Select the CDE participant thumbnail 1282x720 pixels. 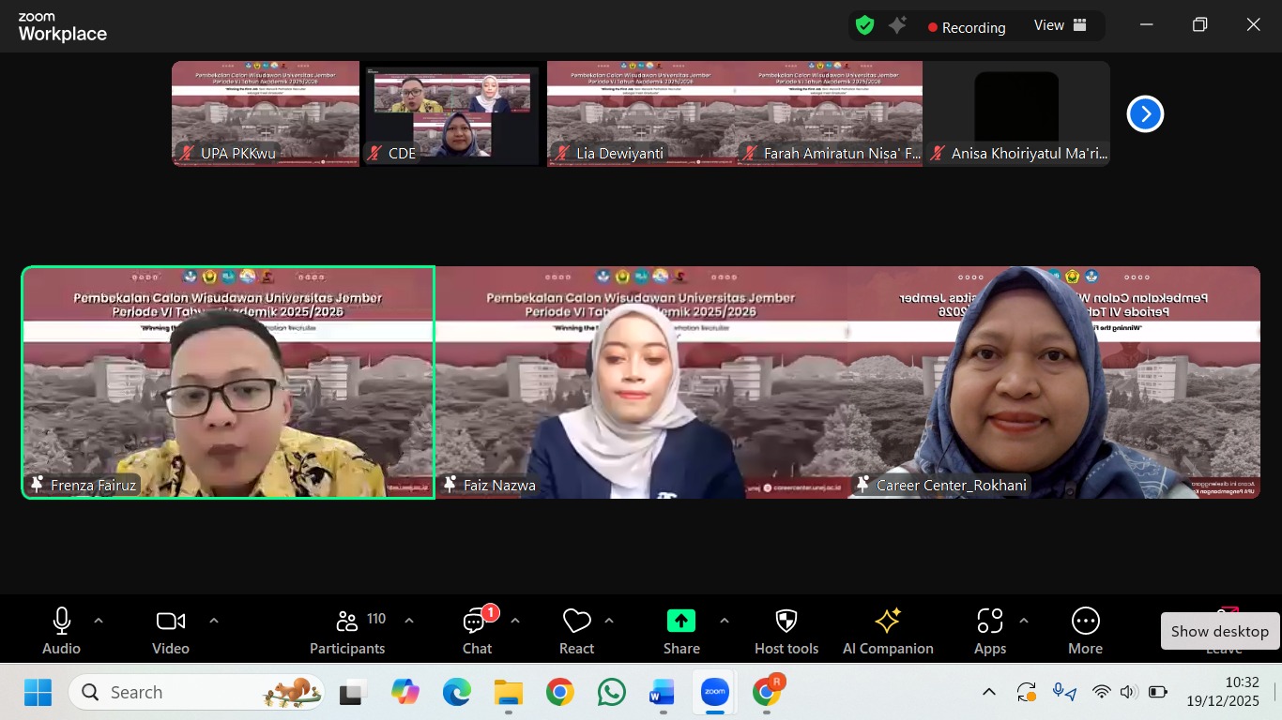(452, 113)
